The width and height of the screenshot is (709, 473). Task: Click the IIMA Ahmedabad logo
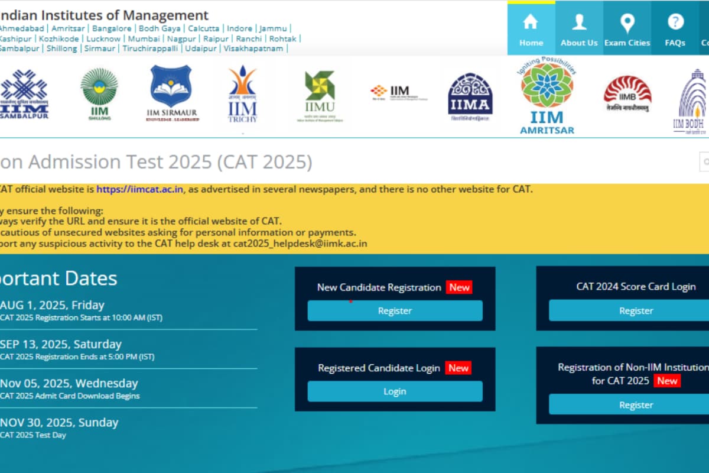click(470, 97)
